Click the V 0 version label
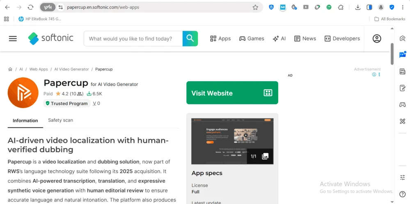The image size is (410, 204). point(96,103)
